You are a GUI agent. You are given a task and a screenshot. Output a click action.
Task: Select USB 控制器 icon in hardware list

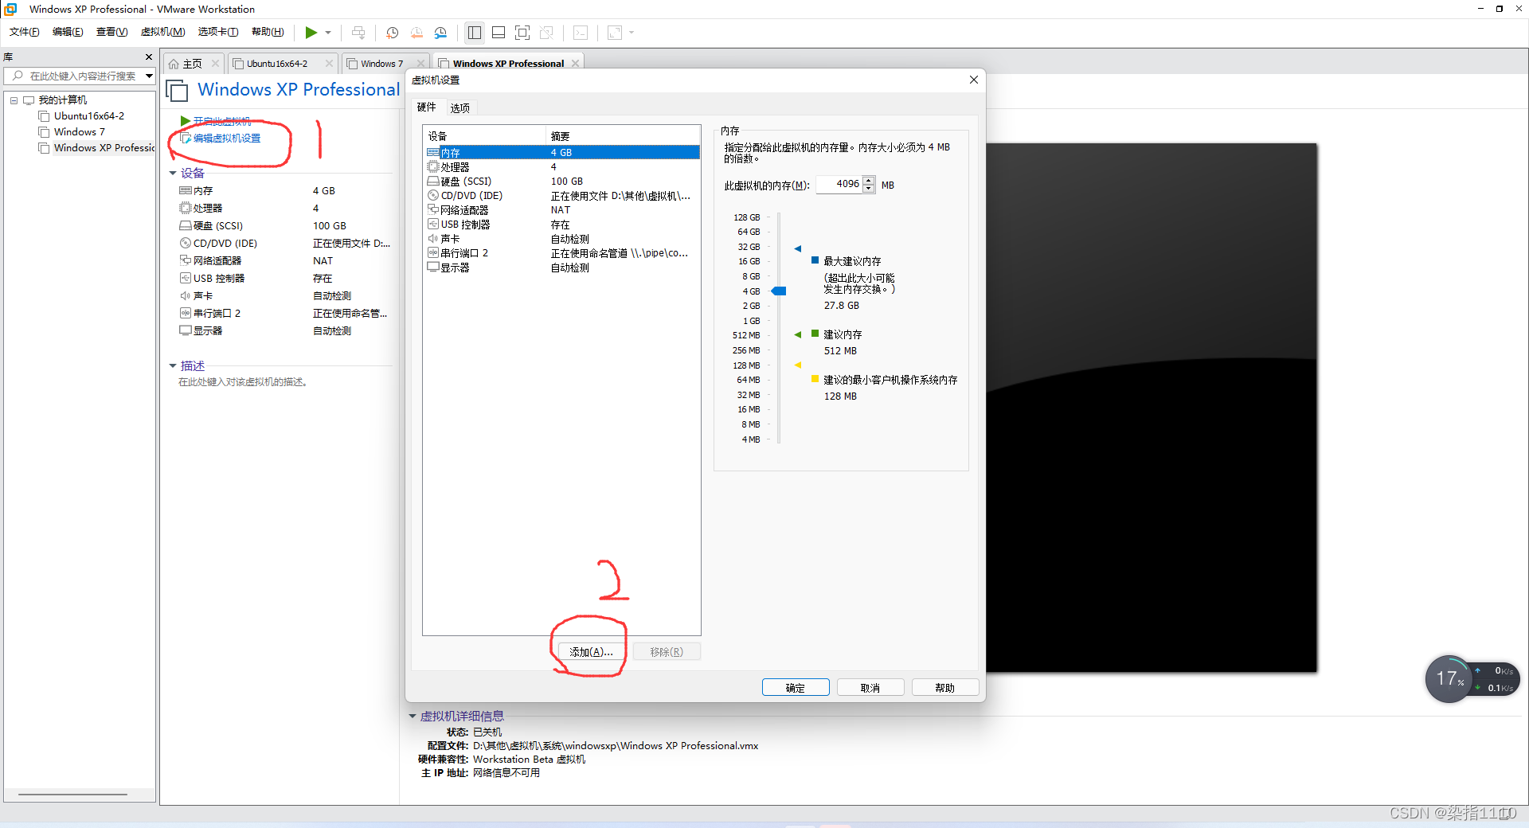click(x=433, y=225)
